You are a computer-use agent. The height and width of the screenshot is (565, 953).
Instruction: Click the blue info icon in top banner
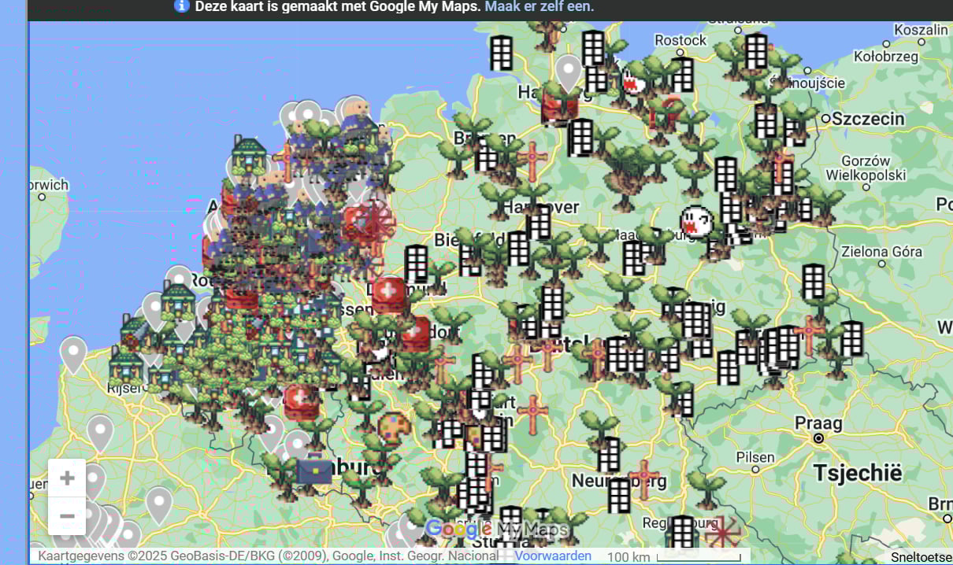[x=182, y=6]
